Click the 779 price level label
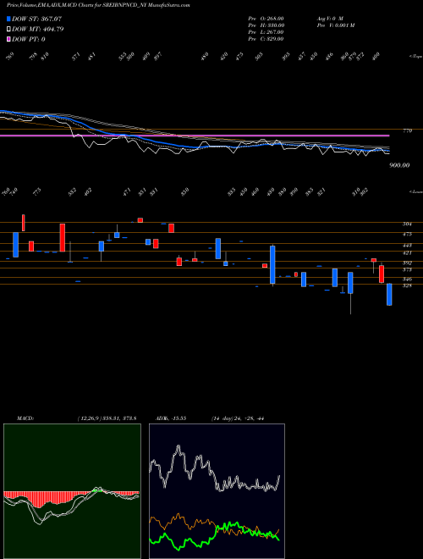This screenshot has width=423, height=559. click(x=408, y=131)
